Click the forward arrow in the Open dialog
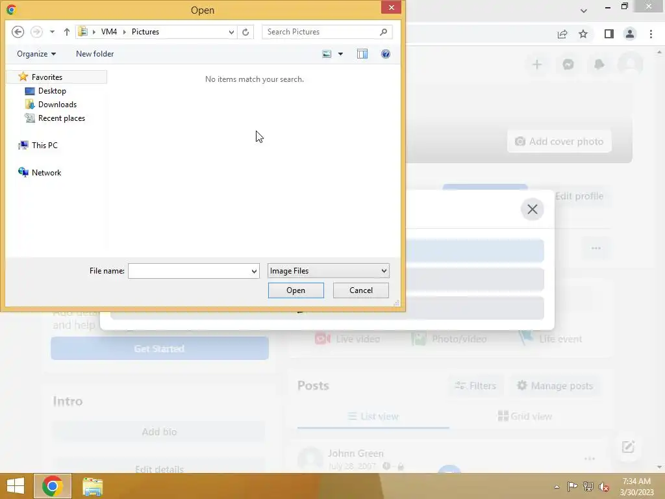665x499 pixels. (36, 32)
